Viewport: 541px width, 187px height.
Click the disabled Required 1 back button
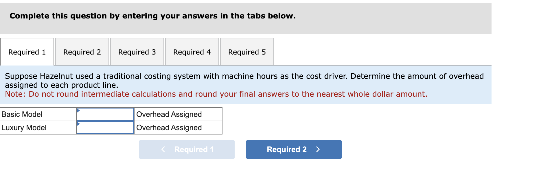[187, 149]
